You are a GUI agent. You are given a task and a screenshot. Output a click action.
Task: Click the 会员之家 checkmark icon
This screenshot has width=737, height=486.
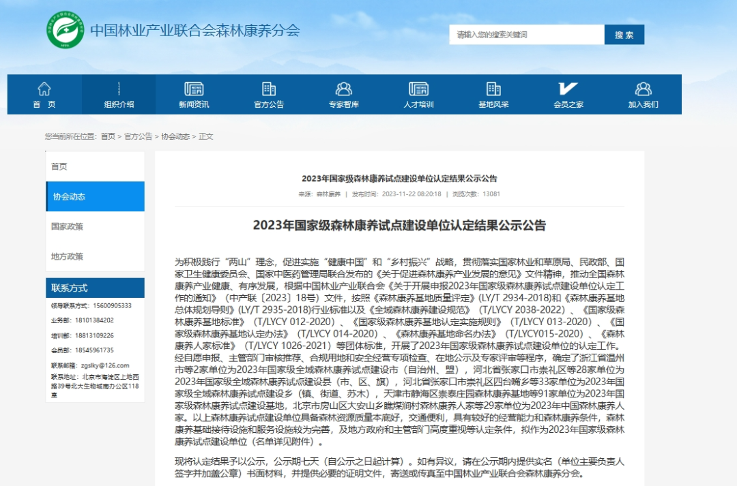point(568,89)
